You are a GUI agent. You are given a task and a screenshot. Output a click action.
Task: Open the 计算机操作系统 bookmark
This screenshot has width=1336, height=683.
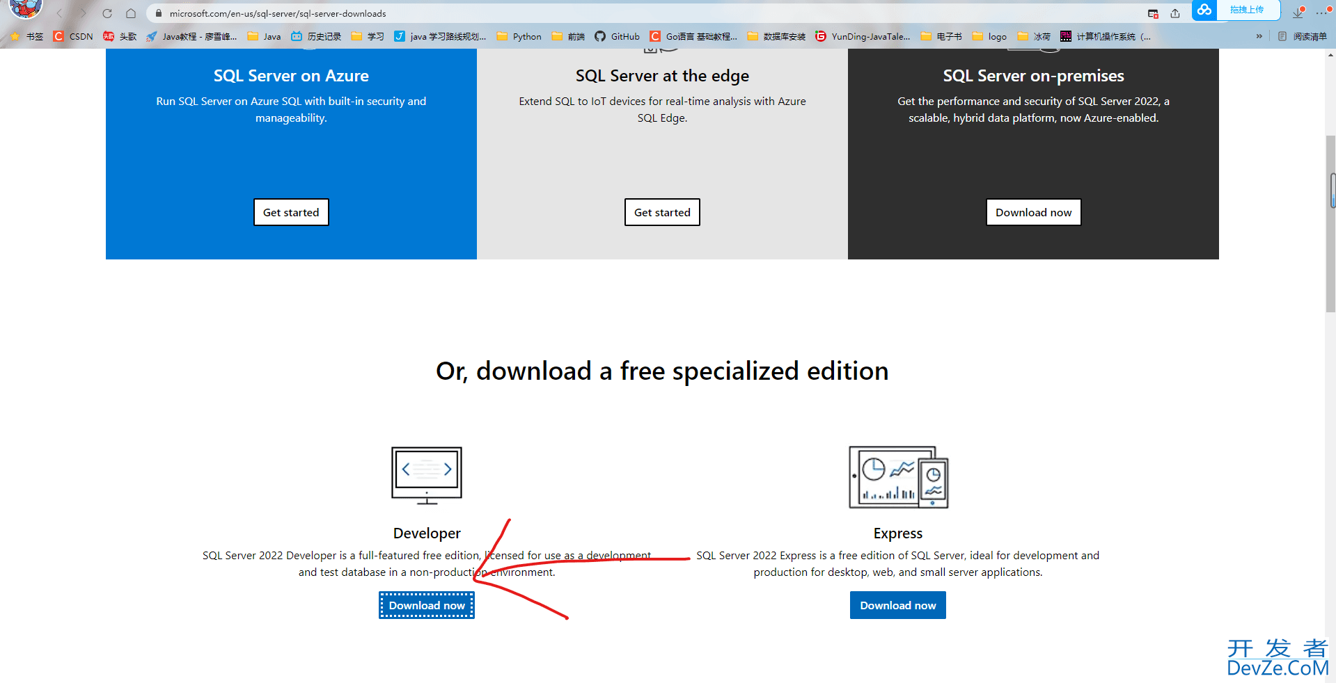click(1106, 36)
